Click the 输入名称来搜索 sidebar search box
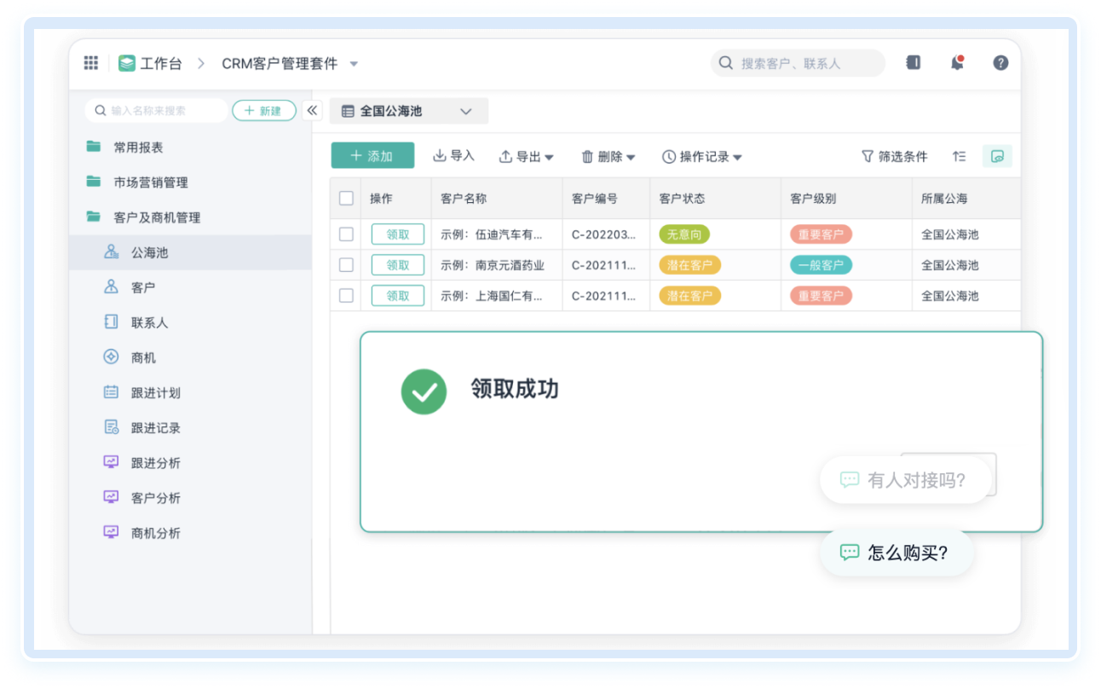1101x689 pixels. coord(157,111)
